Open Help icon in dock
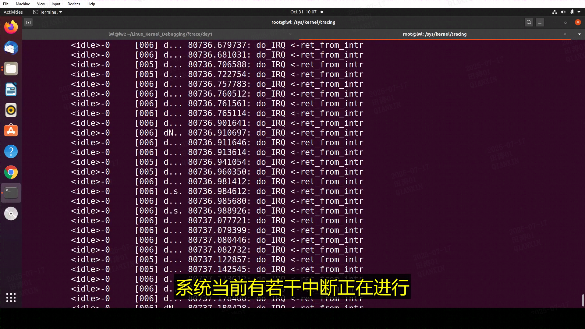Viewport: 585px width, 329px height. pos(11,152)
